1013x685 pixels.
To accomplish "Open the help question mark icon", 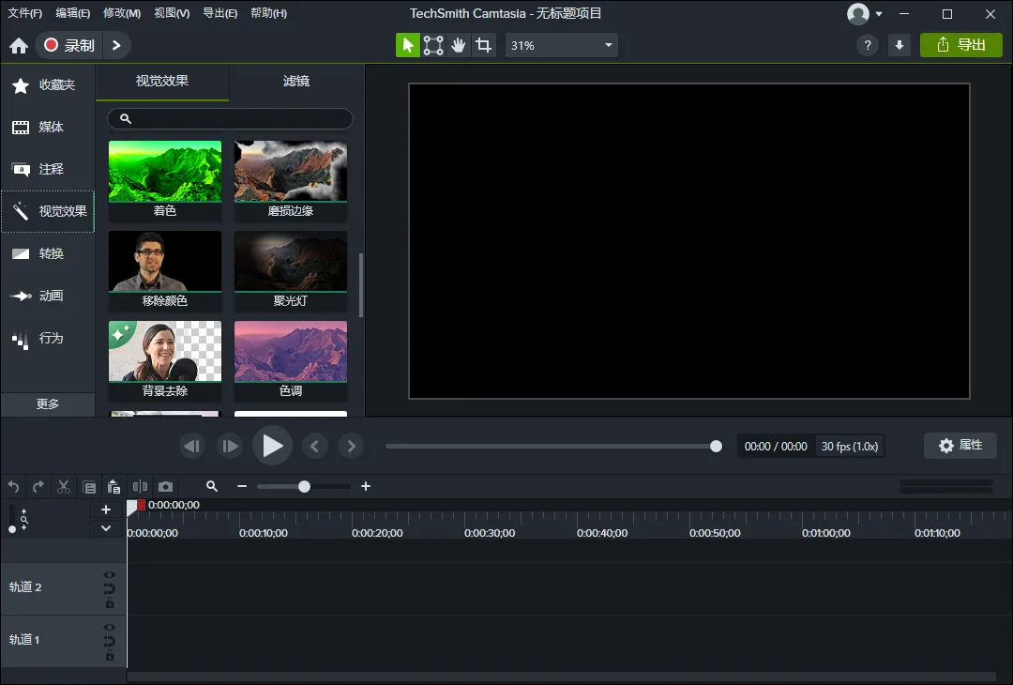I will [x=868, y=45].
